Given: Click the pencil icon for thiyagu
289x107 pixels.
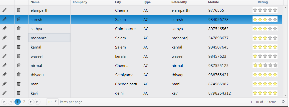Looking at the screenshot, I should pyautogui.click(x=4, y=75).
